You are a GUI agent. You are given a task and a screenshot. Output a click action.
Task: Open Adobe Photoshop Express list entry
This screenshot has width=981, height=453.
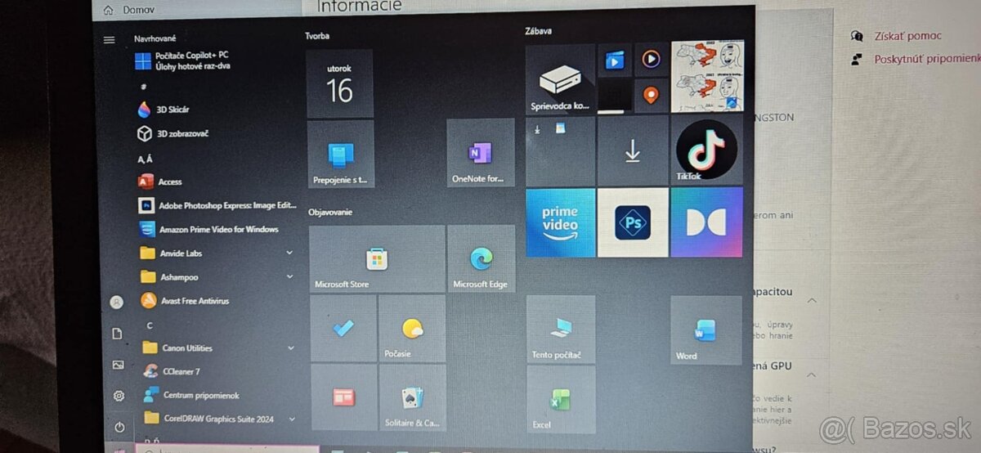pos(217,205)
